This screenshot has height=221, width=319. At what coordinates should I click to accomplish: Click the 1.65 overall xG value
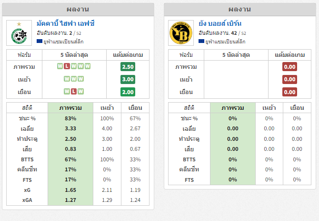coord(70,190)
